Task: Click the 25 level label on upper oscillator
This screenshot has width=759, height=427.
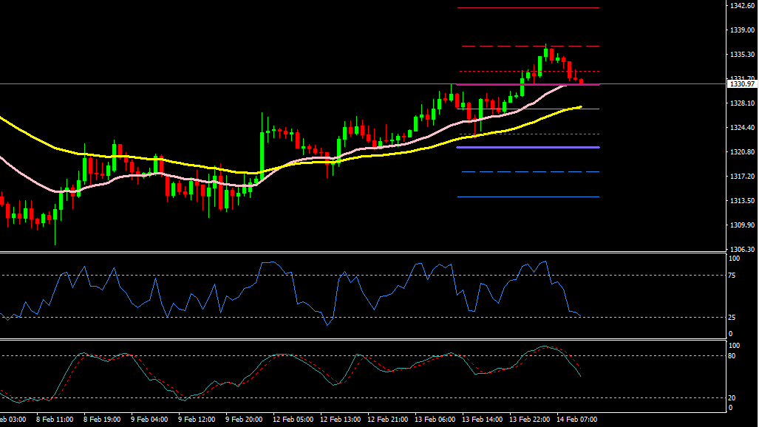Action: 732,318
